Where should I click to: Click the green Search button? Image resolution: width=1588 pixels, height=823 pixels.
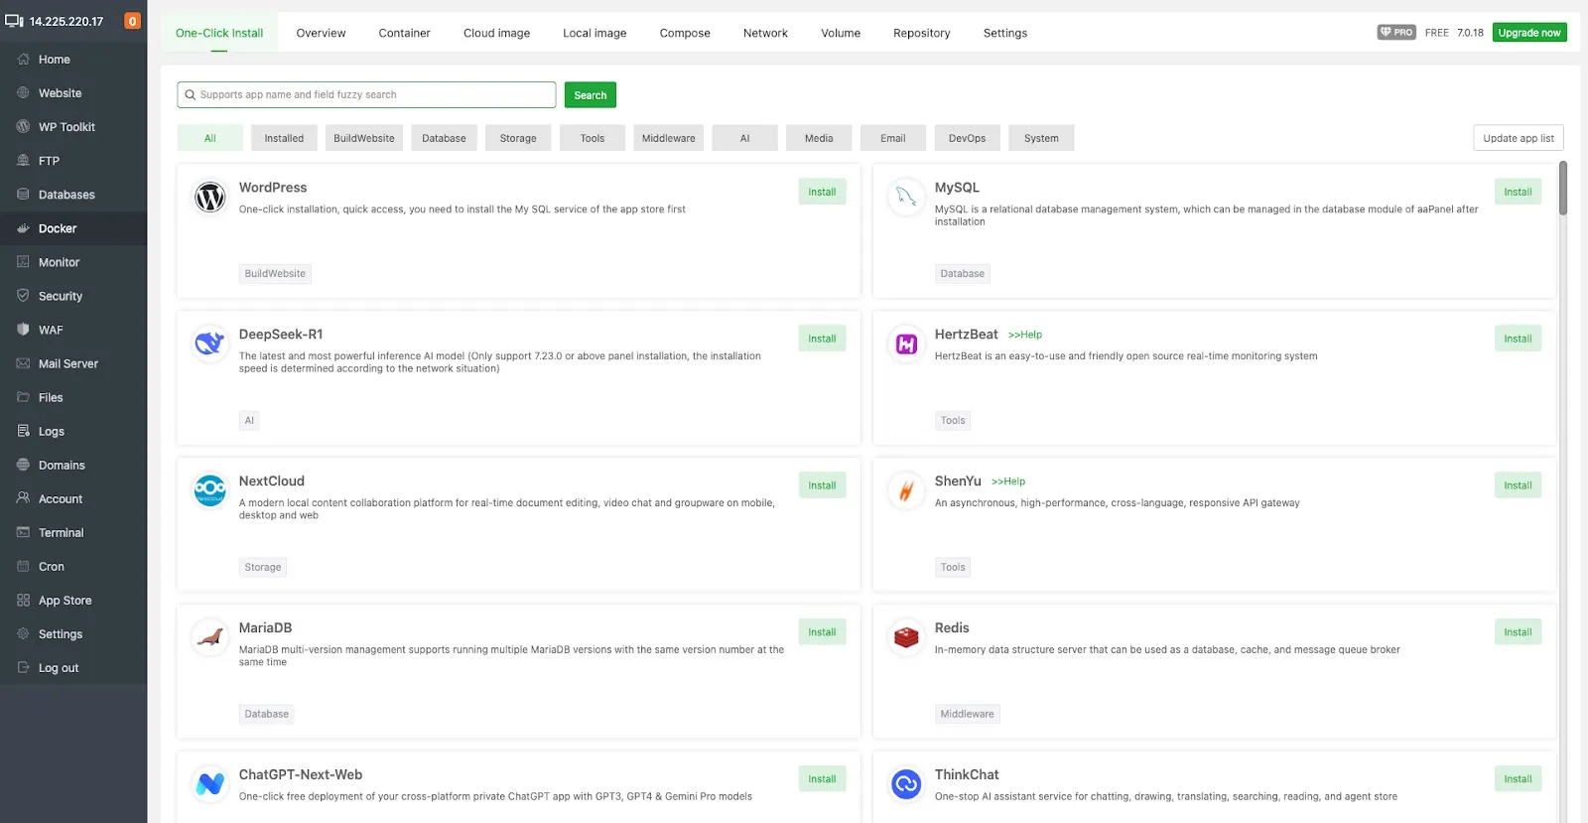click(590, 95)
